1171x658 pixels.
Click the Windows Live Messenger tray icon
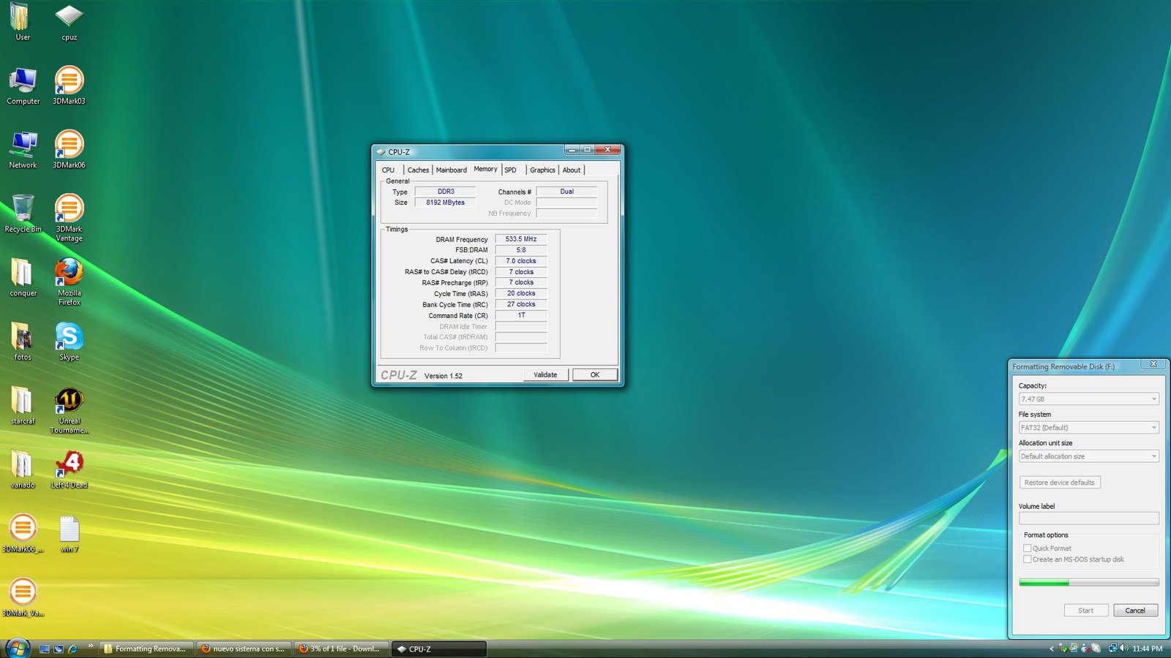pos(1085,648)
